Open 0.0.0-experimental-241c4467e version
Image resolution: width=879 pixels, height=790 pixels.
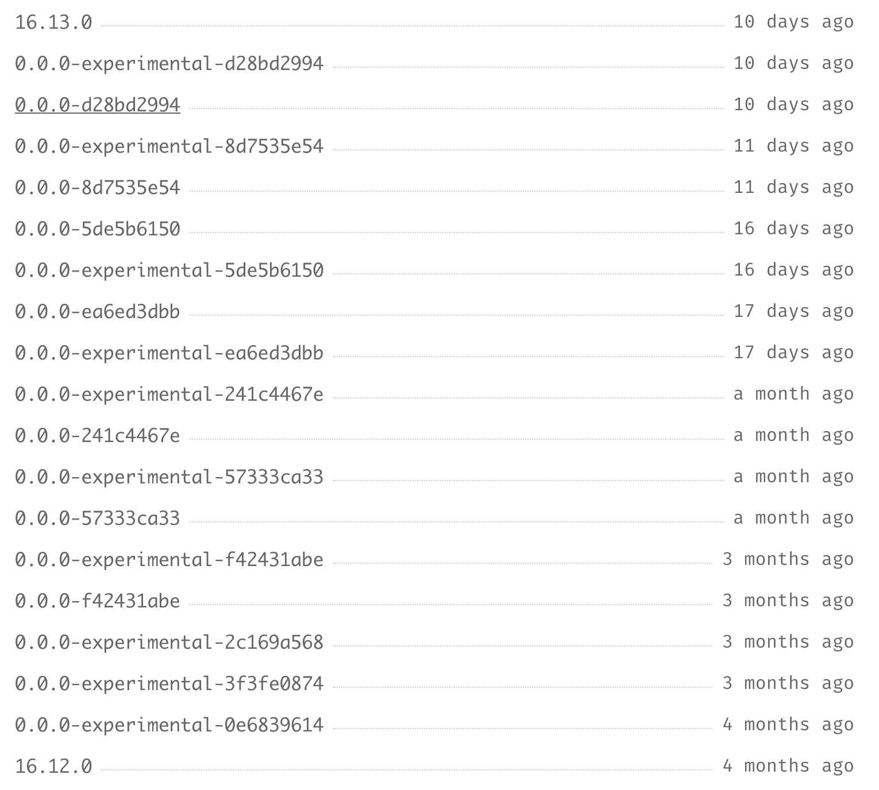coord(169,394)
